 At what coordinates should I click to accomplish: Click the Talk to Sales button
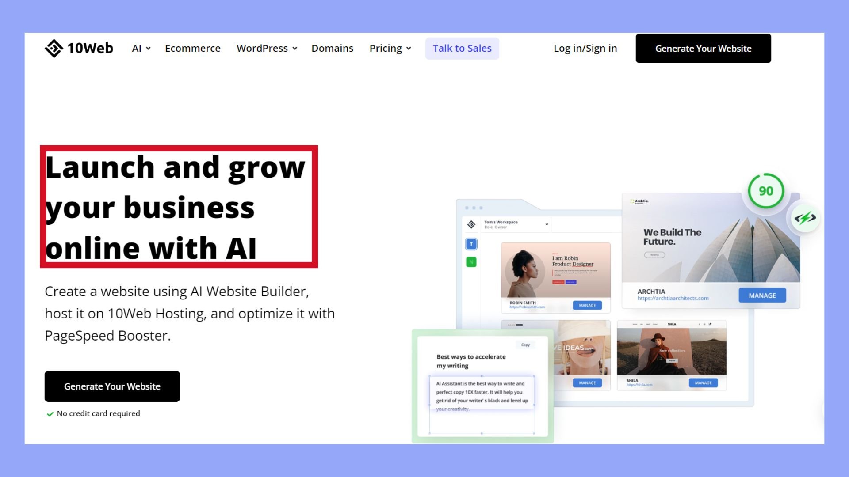tap(462, 48)
